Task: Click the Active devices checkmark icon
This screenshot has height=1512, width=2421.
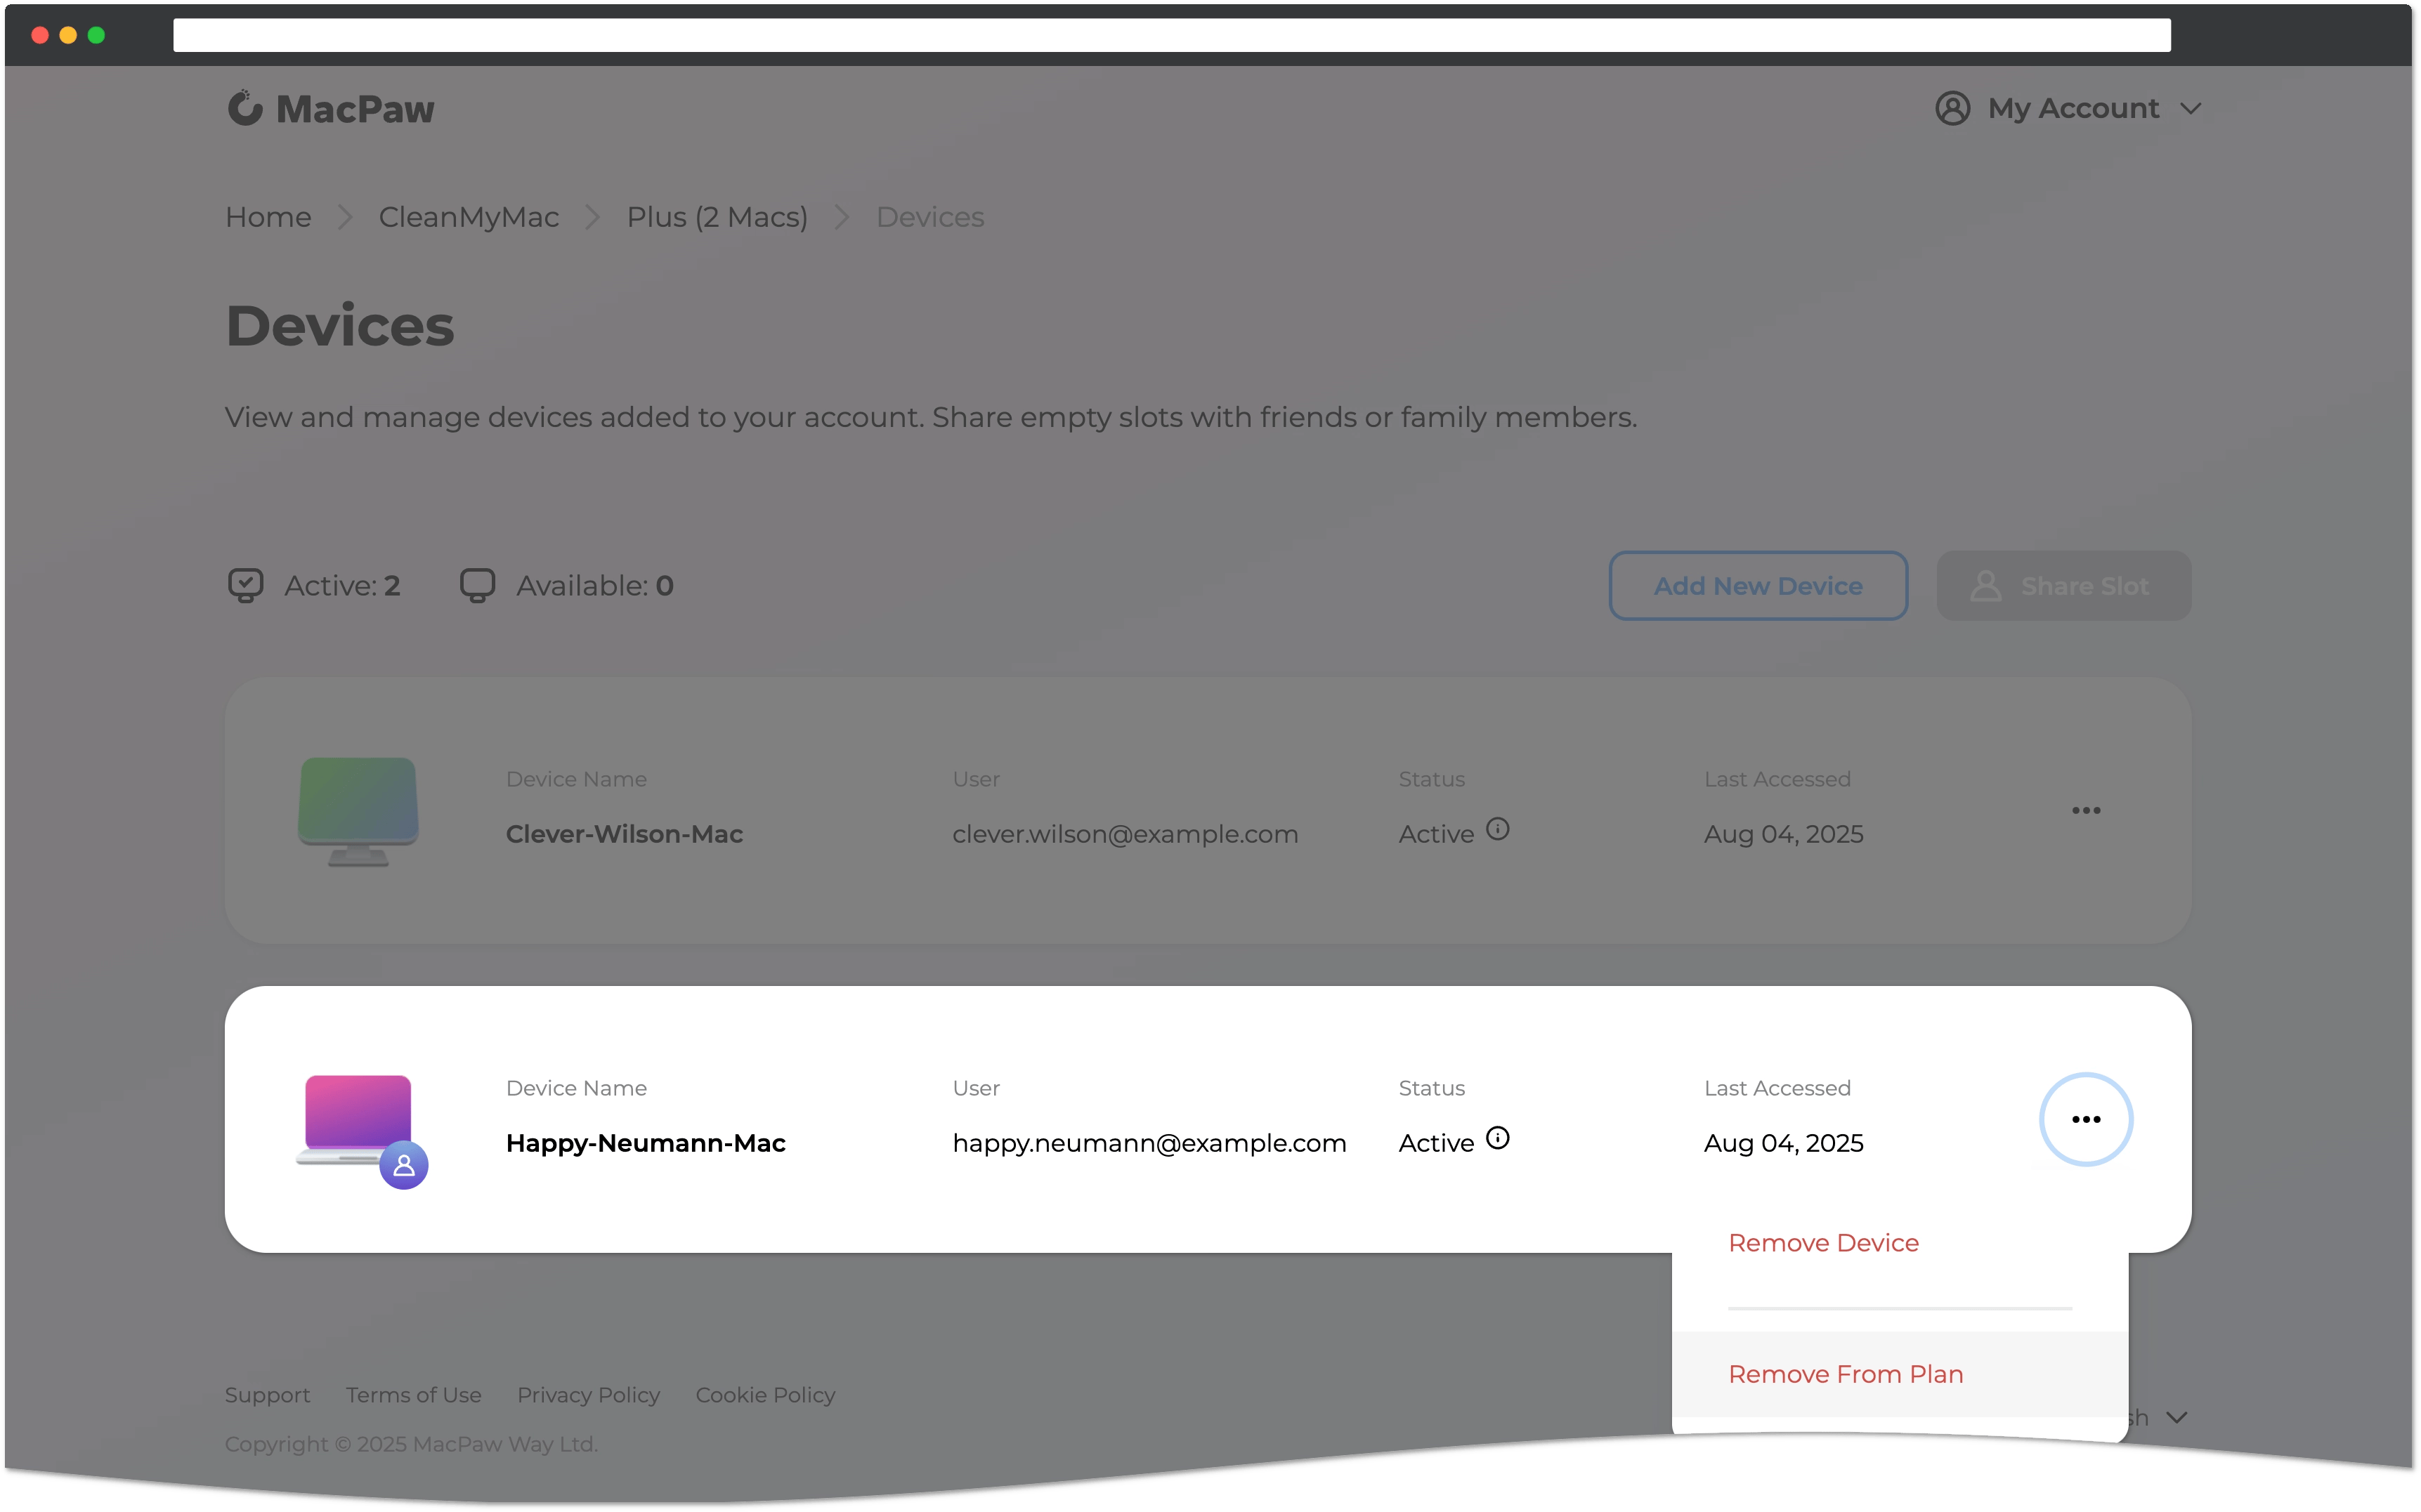Action: (x=245, y=586)
